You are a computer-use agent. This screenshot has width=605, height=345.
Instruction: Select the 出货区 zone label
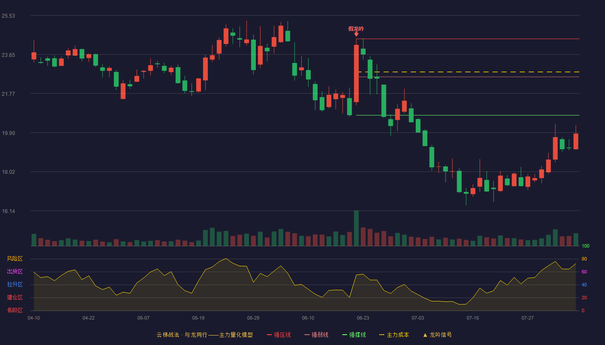pos(15,272)
